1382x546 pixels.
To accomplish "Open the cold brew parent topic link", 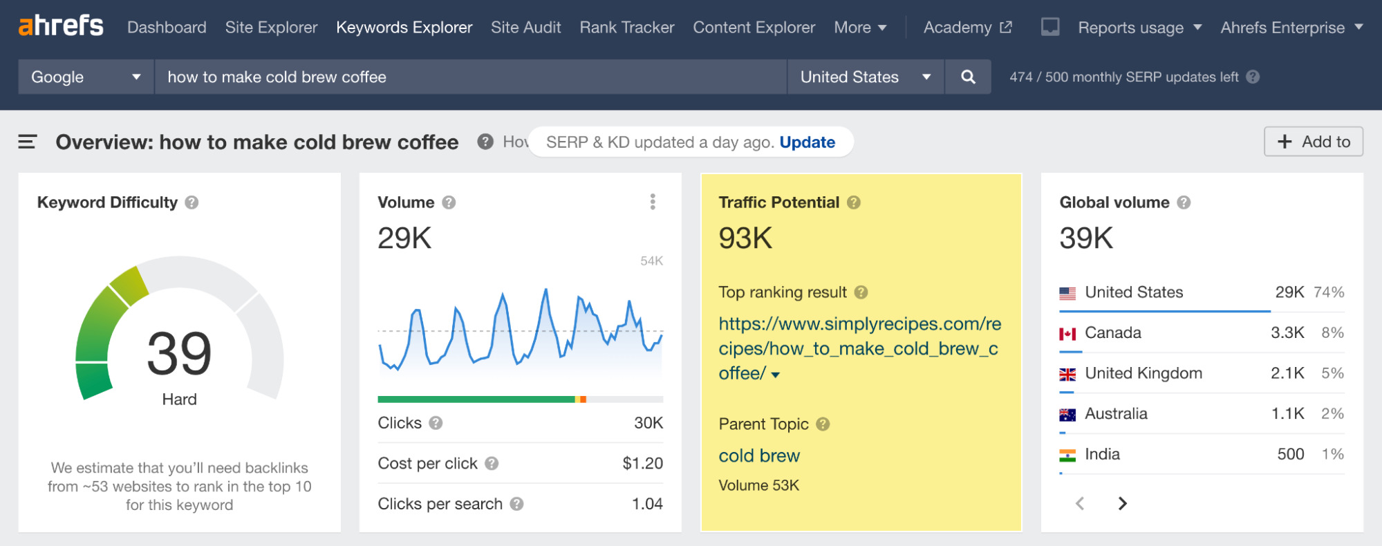I will pos(759,455).
